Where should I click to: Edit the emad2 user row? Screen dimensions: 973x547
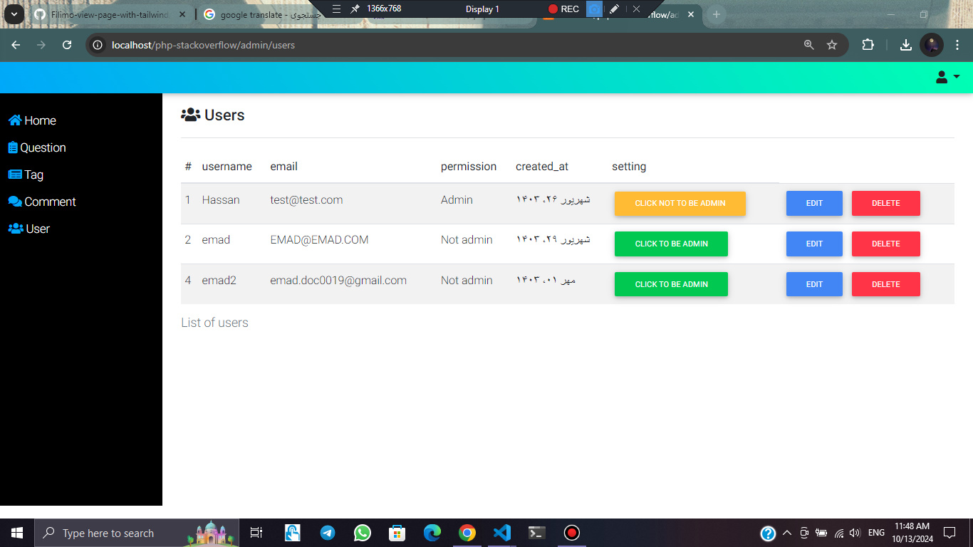point(814,284)
